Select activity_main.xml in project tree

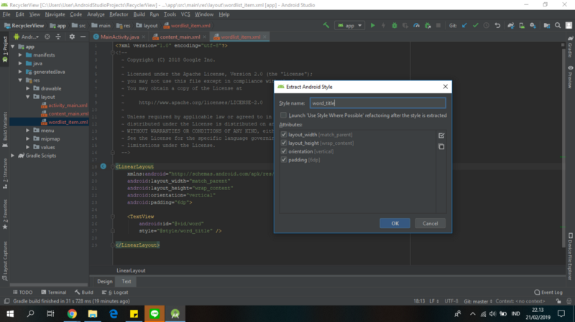68,105
